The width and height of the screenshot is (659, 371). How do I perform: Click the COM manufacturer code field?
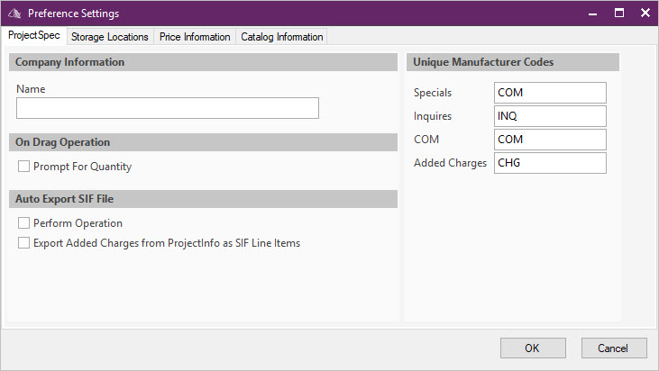click(x=550, y=140)
